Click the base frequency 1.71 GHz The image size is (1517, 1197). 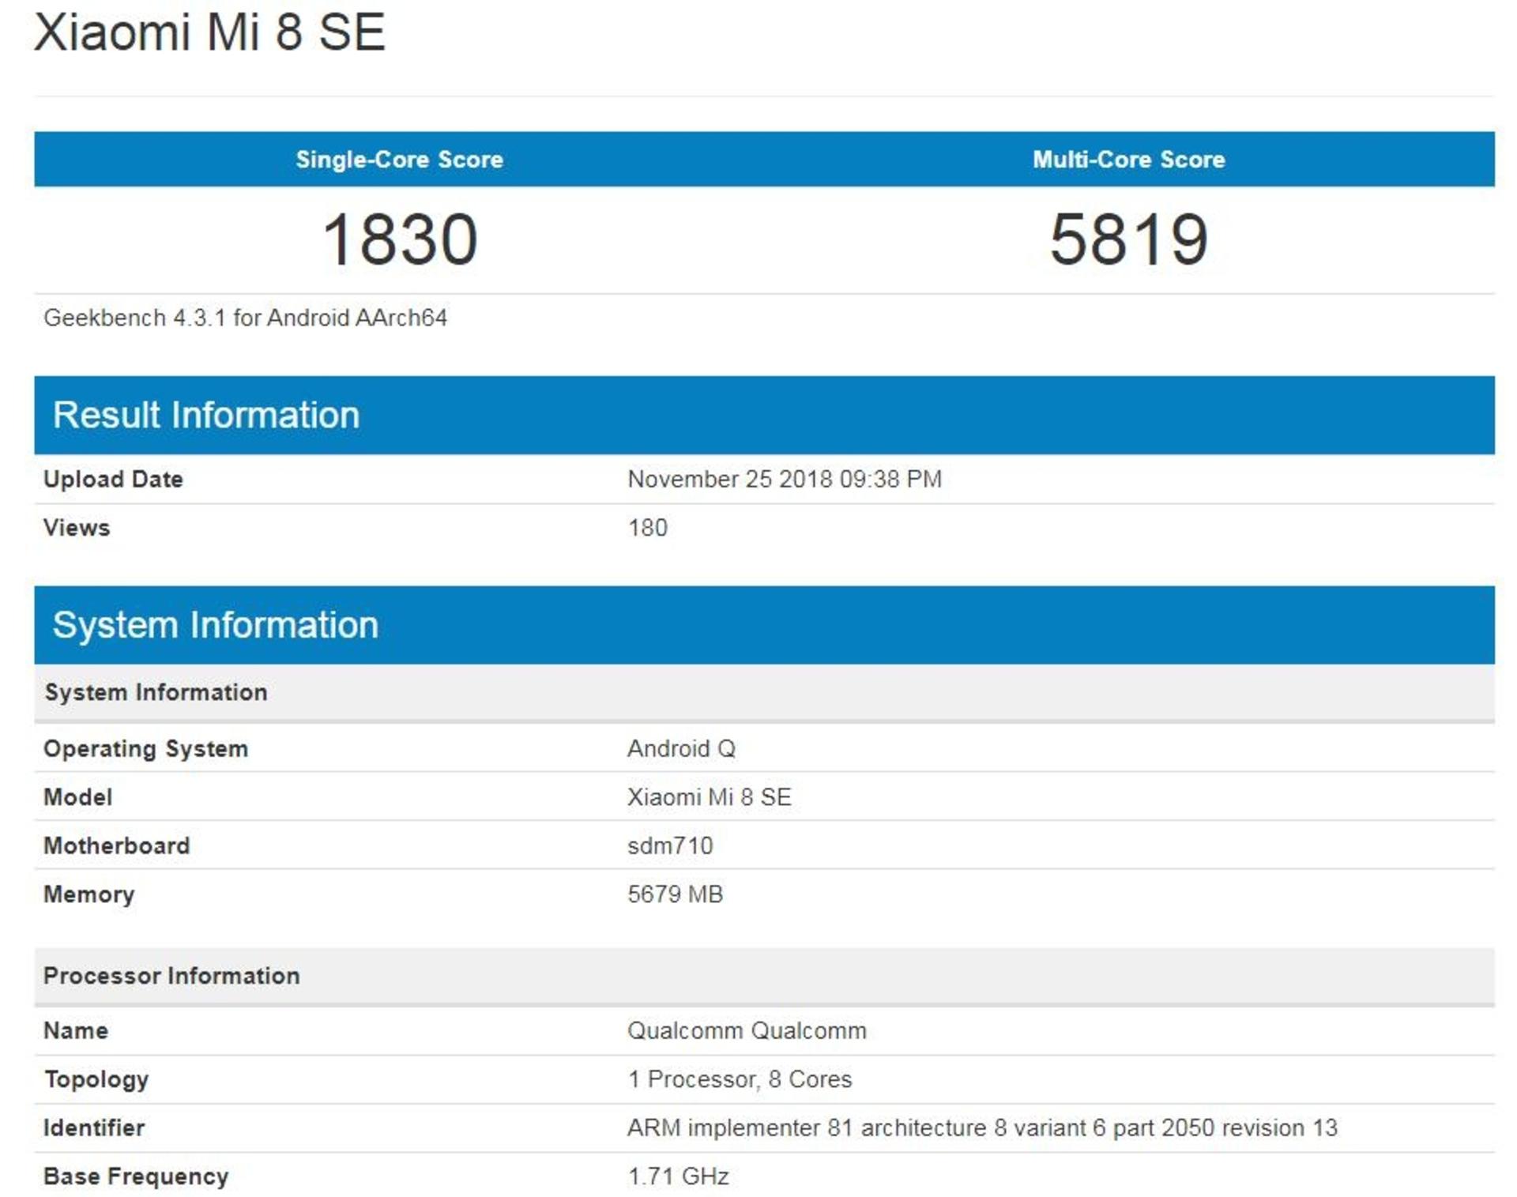tap(678, 1176)
